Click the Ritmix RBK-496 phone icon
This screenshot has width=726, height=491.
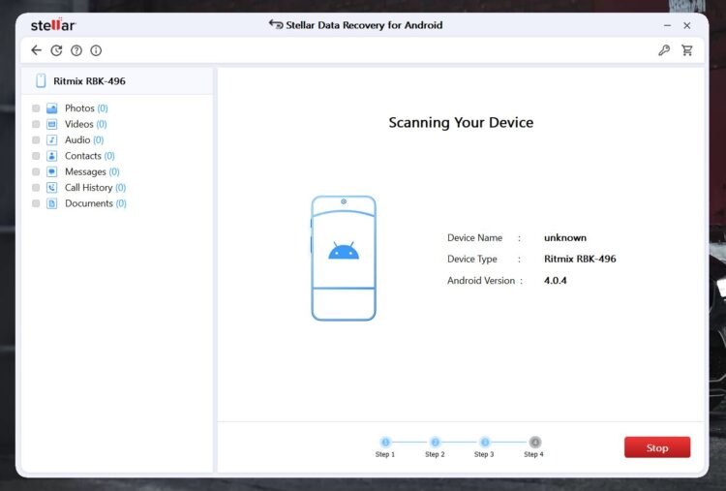(x=41, y=80)
